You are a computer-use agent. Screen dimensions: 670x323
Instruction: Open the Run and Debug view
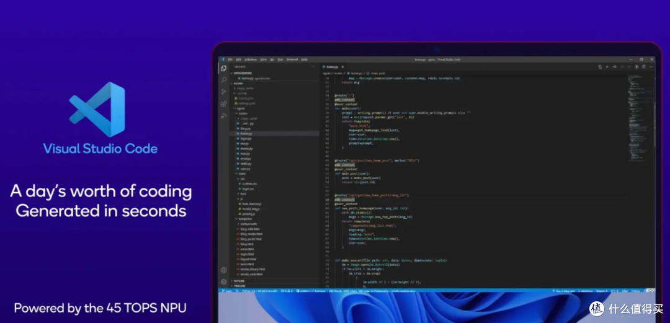pos(223,116)
